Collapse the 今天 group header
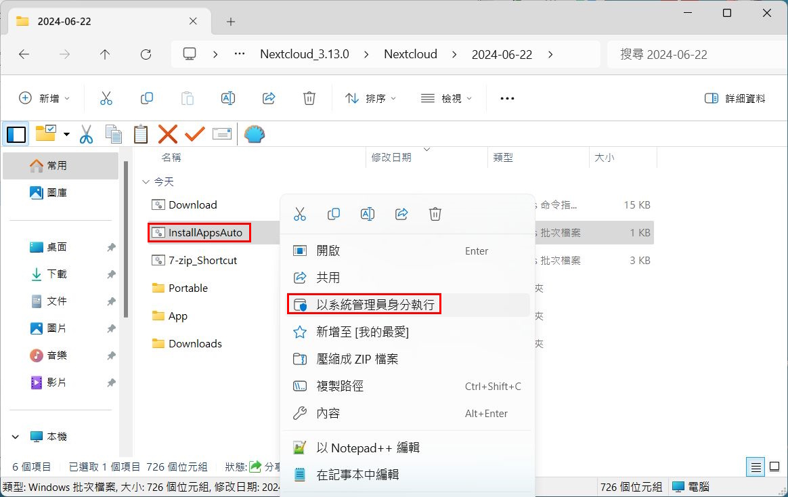Image resolution: width=788 pixels, height=497 pixels. pos(146,181)
